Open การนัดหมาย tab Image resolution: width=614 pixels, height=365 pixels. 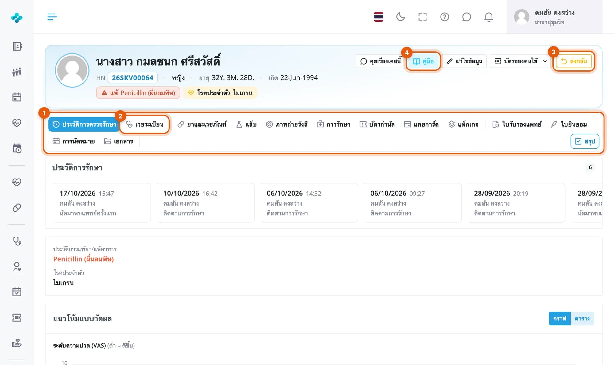(x=74, y=141)
